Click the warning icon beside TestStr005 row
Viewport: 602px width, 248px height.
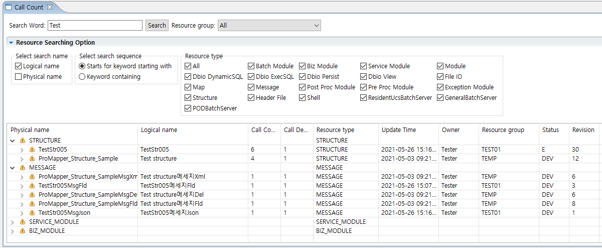coord(32,150)
